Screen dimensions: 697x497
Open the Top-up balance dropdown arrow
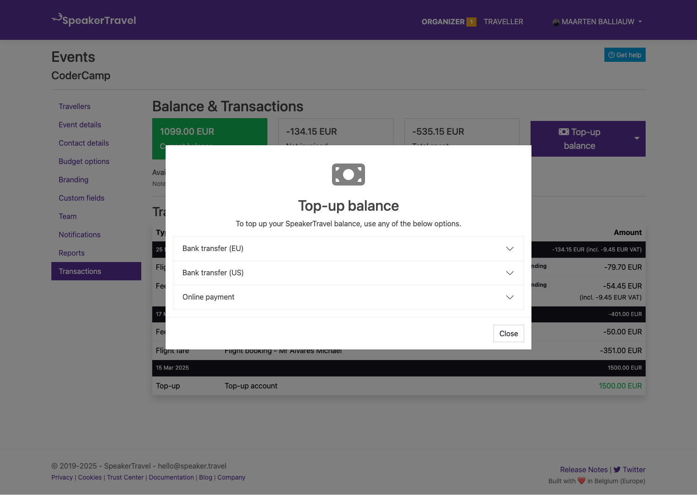coord(636,138)
